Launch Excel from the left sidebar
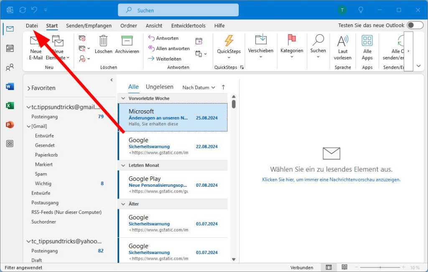 10,106
